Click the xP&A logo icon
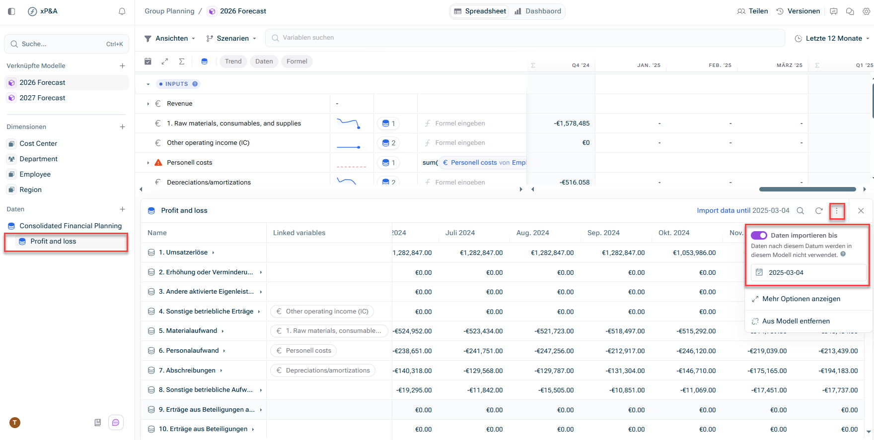The height and width of the screenshot is (440, 874). [x=32, y=11]
